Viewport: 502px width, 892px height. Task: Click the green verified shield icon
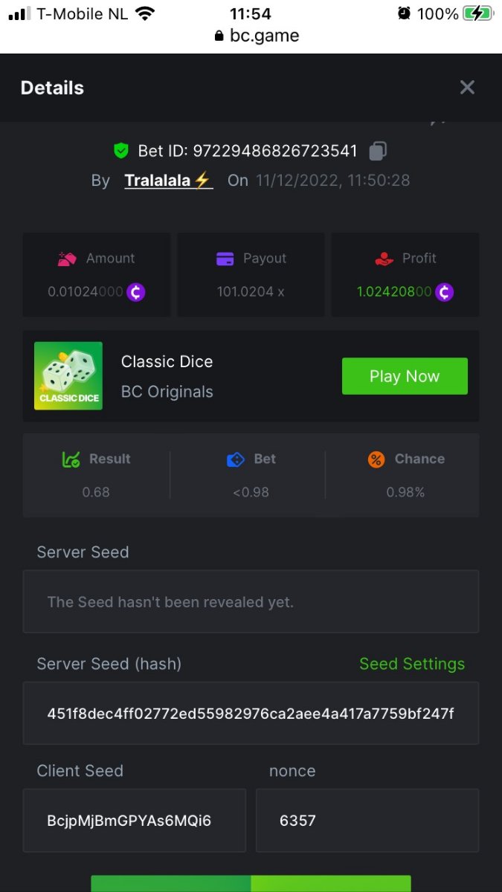point(121,151)
